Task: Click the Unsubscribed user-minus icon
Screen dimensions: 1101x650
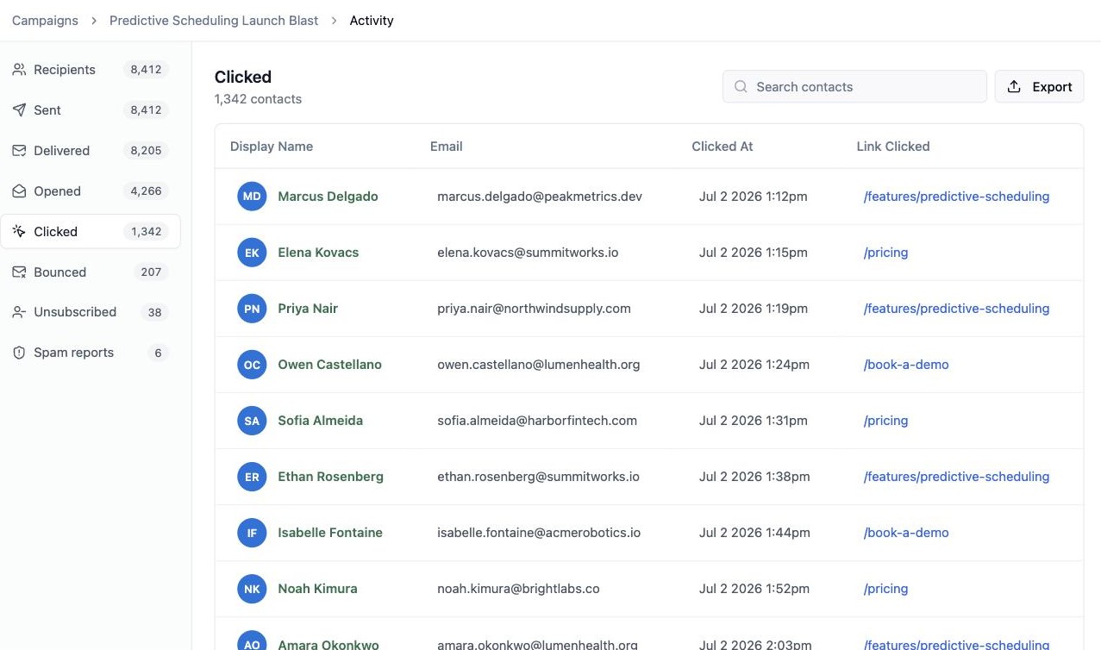Action: coord(19,312)
